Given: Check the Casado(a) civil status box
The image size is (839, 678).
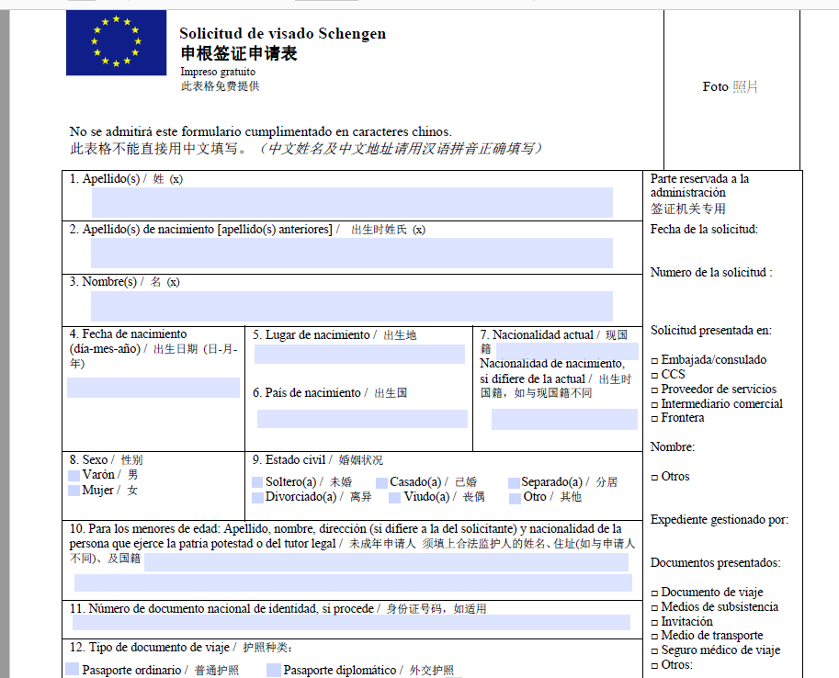Looking at the screenshot, I should click(x=381, y=482).
